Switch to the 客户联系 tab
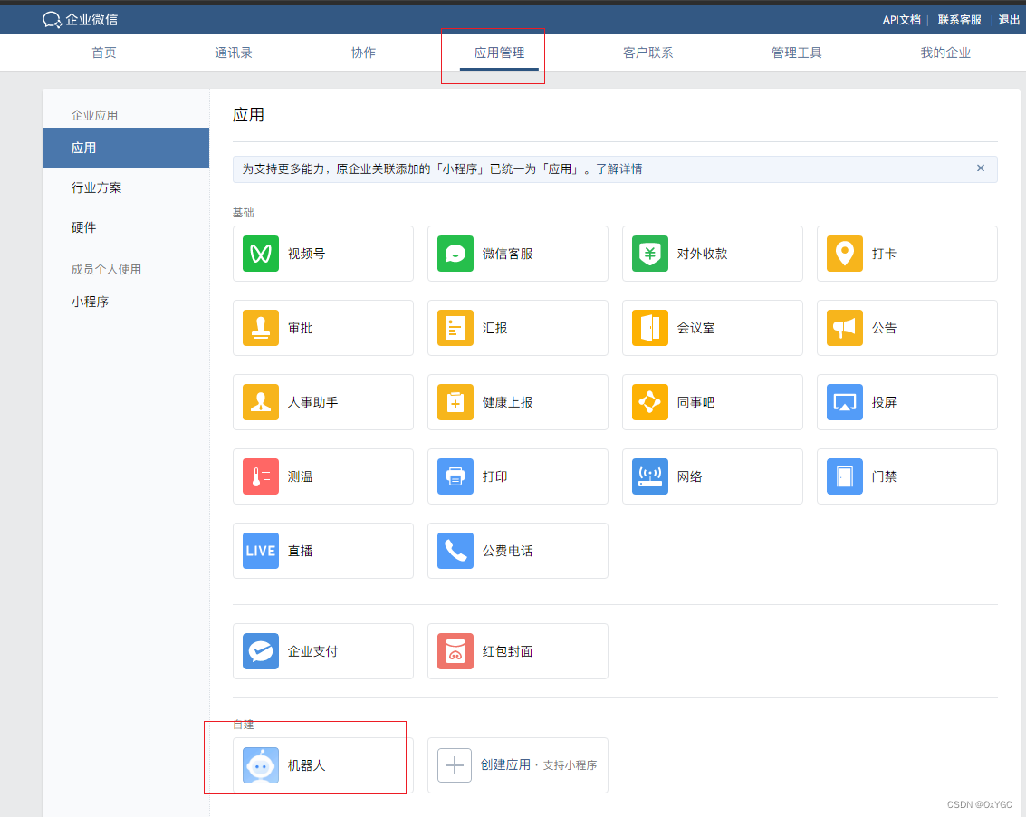The width and height of the screenshot is (1026, 817). point(648,52)
